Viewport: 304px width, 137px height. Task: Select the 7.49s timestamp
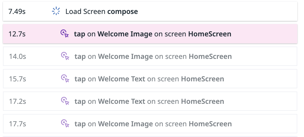17,12
